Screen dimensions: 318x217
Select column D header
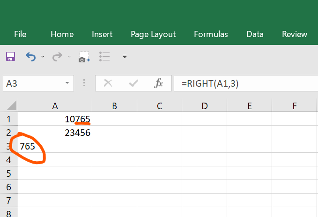(205, 106)
